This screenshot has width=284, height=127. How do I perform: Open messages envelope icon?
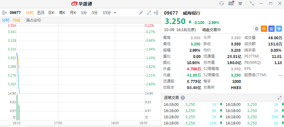tap(231, 3)
